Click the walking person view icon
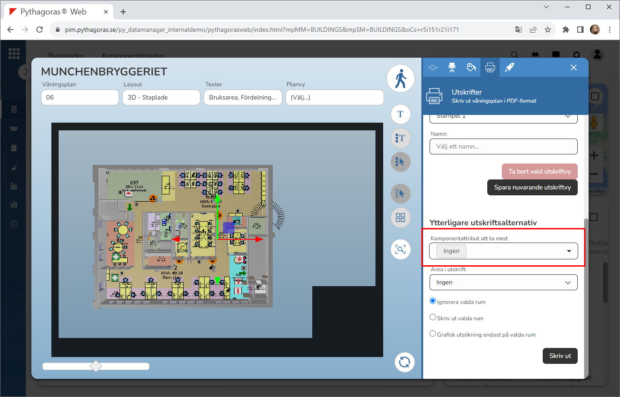The width and height of the screenshot is (620, 397). click(400, 79)
